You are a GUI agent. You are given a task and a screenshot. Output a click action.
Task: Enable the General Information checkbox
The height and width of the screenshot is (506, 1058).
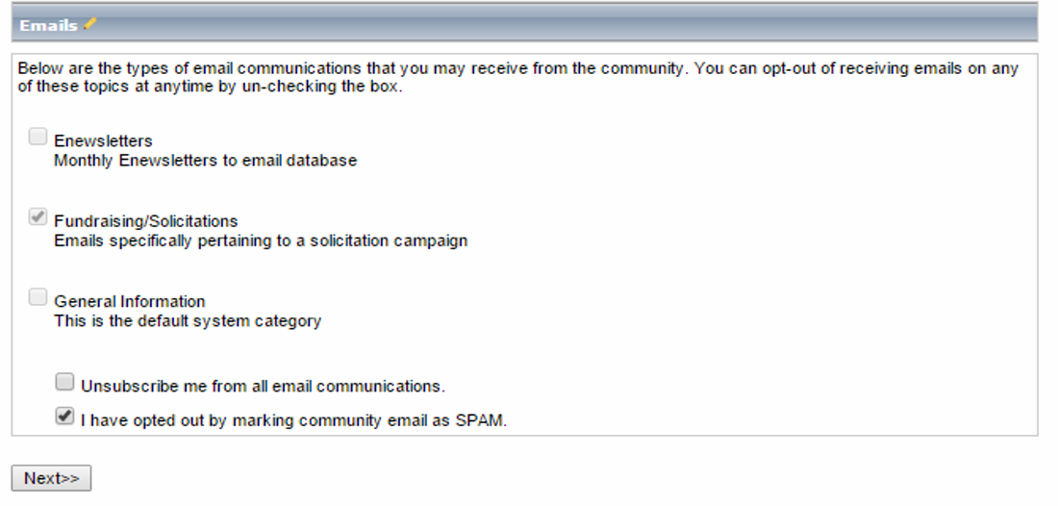click(38, 297)
